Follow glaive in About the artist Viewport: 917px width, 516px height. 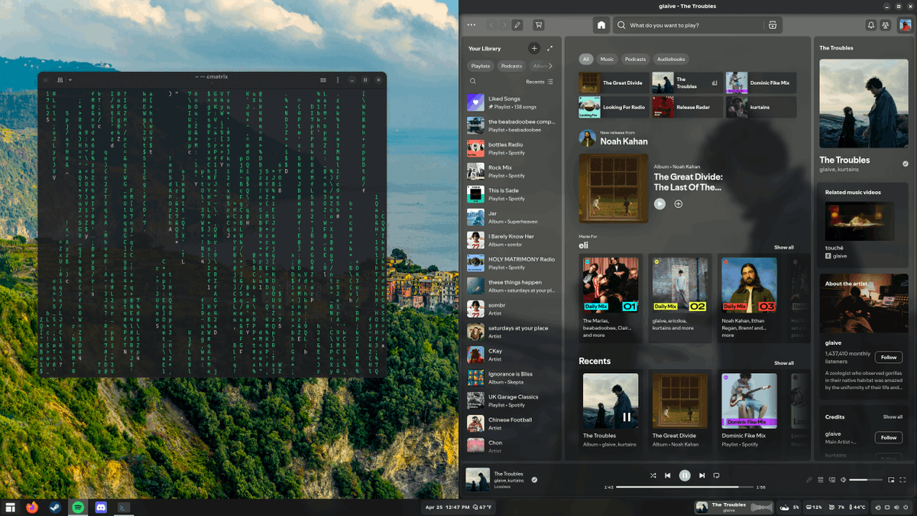(x=888, y=357)
